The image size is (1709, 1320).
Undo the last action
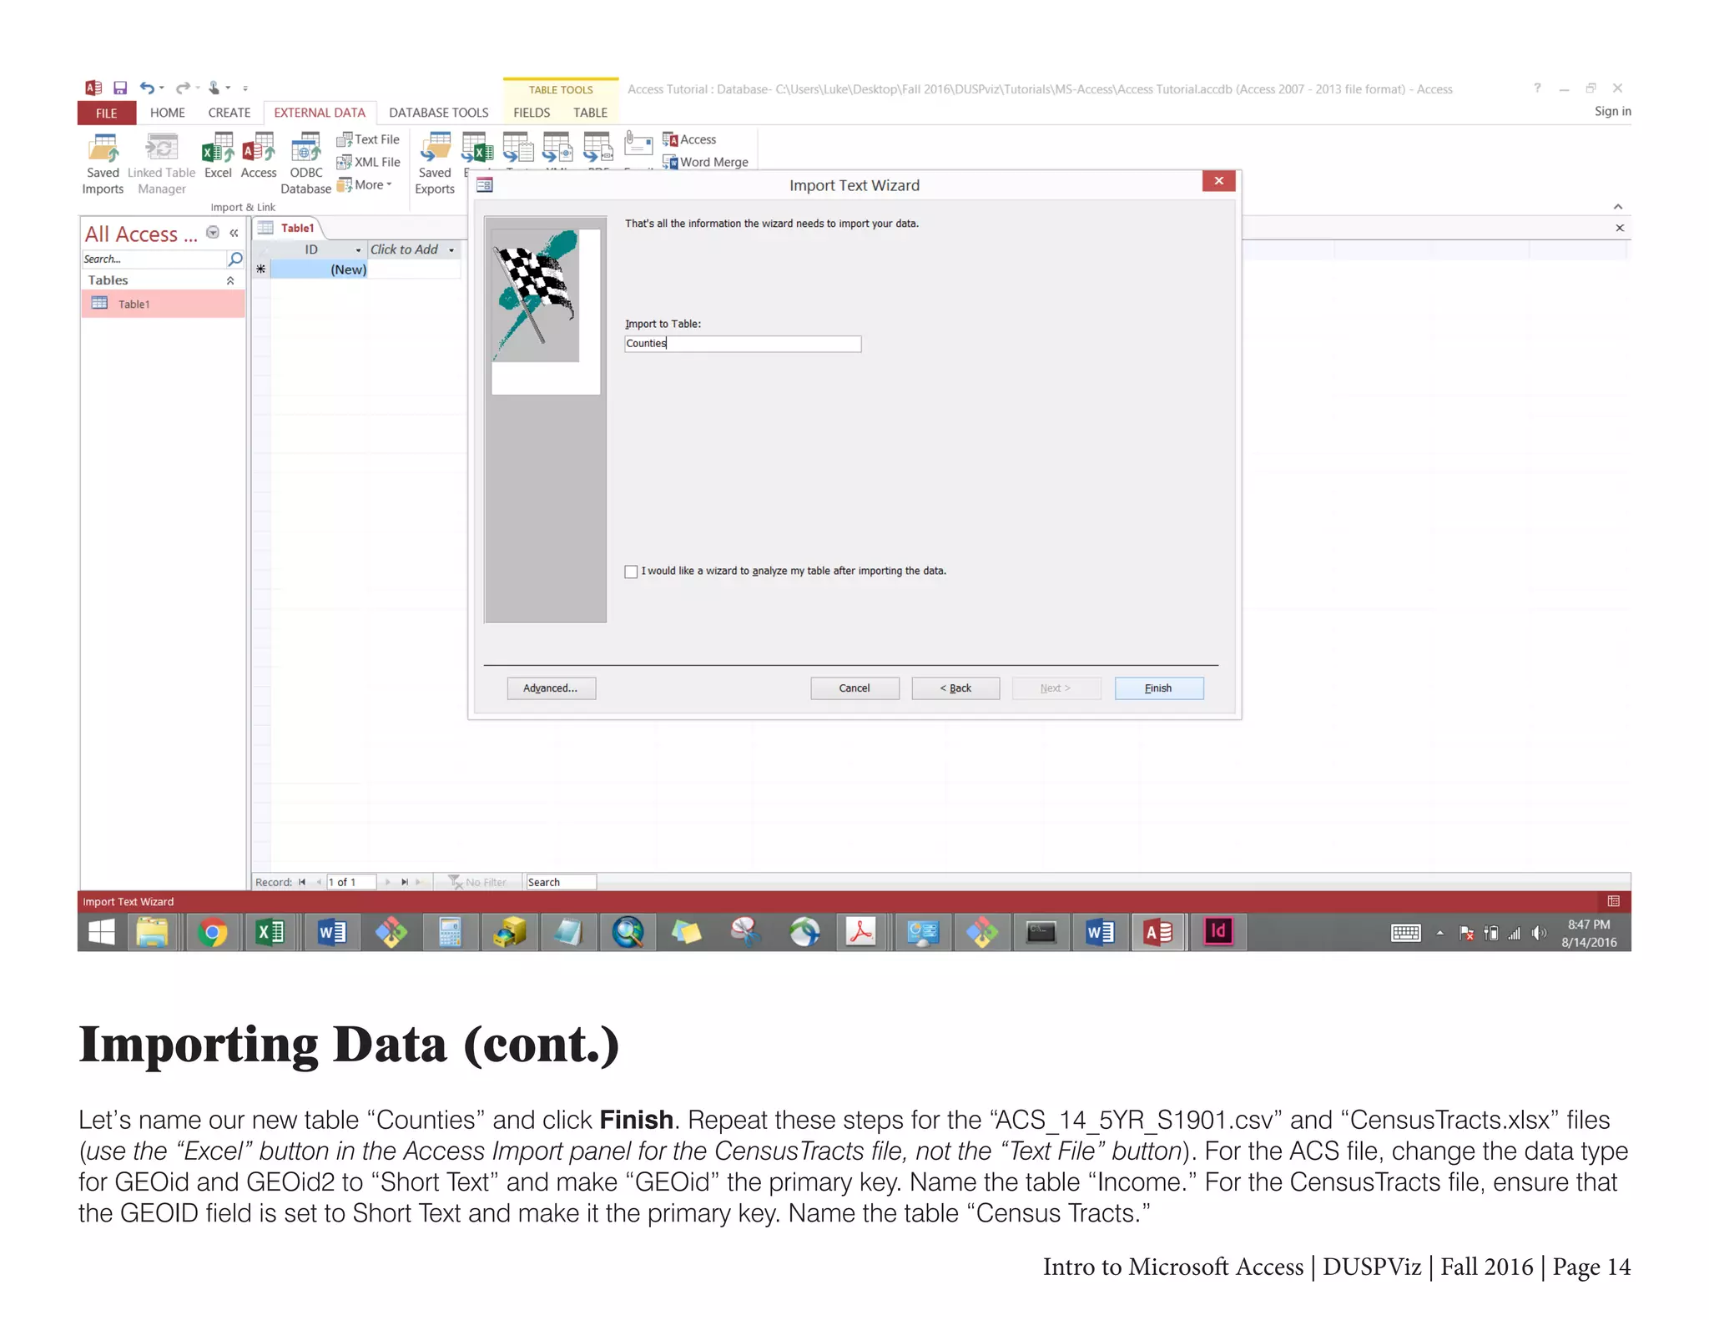147,88
